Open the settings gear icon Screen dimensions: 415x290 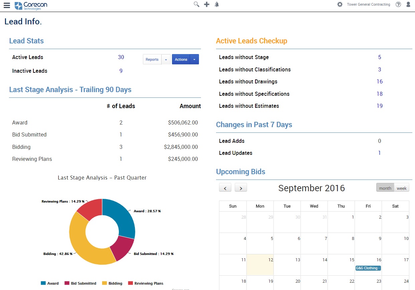pyautogui.click(x=340, y=4)
